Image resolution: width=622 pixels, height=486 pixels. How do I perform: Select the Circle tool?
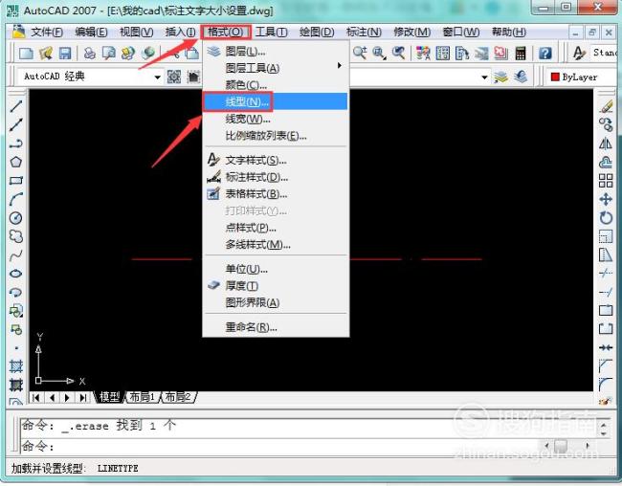click(x=16, y=218)
